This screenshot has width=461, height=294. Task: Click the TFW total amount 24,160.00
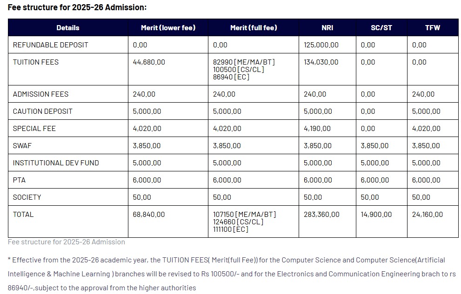(x=428, y=215)
